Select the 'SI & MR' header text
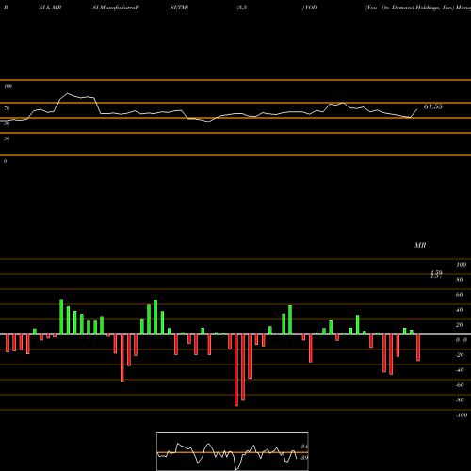Image resolution: width=471 pixels, height=471 pixels. (50, 8)
